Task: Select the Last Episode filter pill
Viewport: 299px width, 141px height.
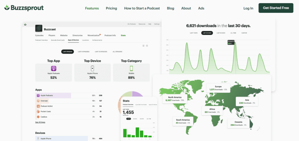Action: coord(67,51)
